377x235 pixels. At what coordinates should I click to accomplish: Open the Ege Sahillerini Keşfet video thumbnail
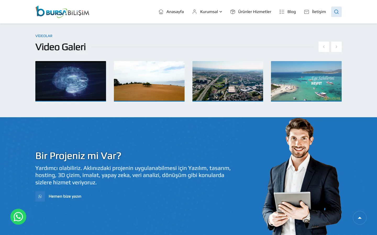pos(306,81)
